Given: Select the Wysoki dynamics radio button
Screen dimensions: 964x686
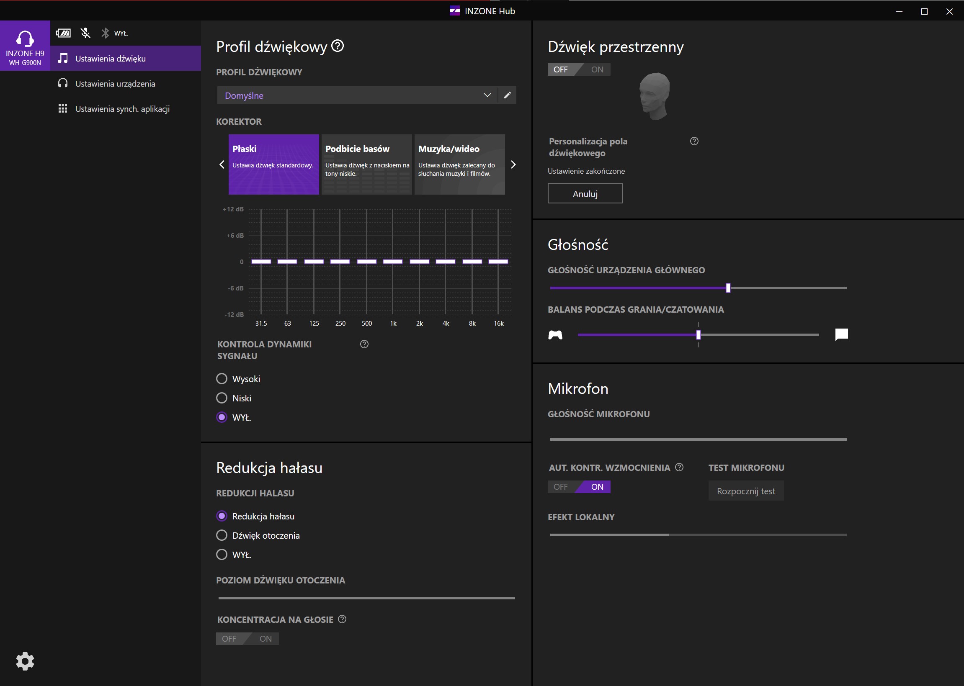Looking at the screenshot, I should tap(222, 379).
